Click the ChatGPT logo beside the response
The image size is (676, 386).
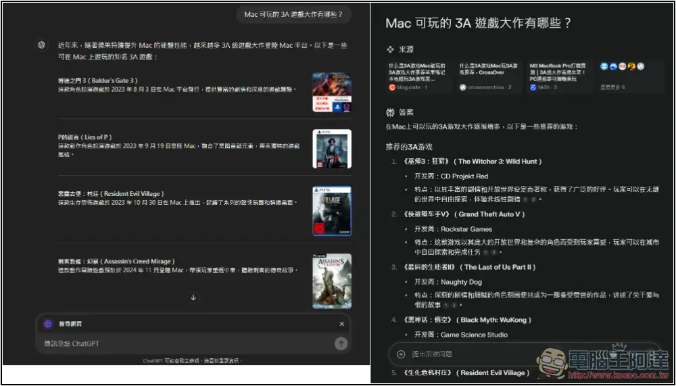coord(41,45)
